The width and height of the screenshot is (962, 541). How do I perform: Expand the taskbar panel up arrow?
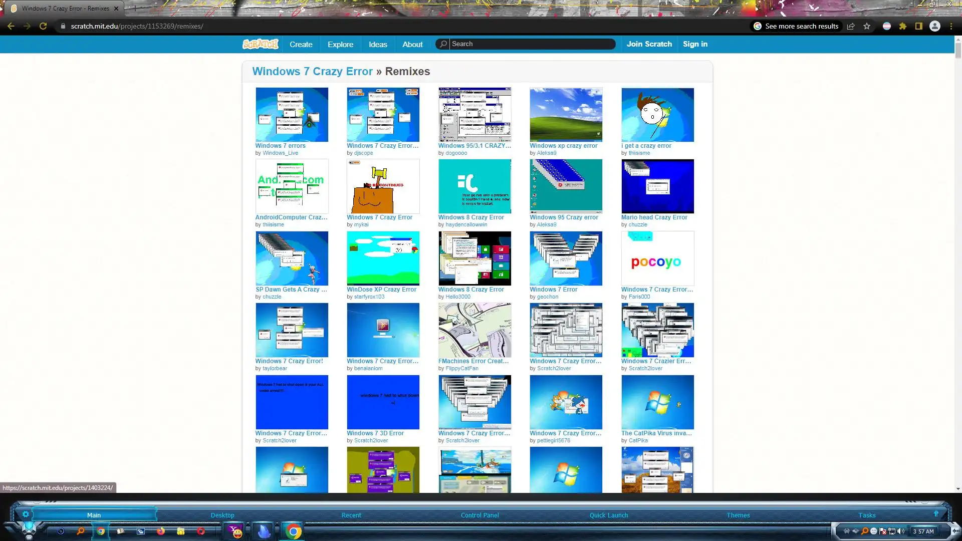tap(936, 514)
